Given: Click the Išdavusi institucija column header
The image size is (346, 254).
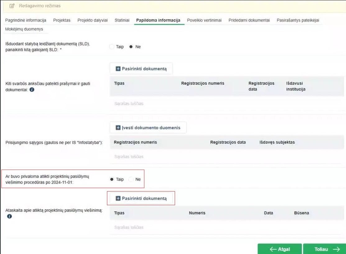Looking at the screenshot, I should [296, 86].
